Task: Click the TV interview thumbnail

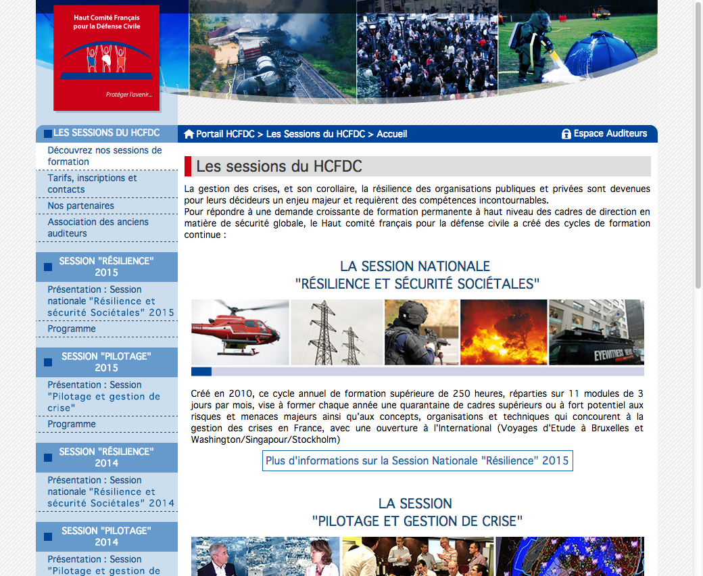Action: tap(266, 556)
